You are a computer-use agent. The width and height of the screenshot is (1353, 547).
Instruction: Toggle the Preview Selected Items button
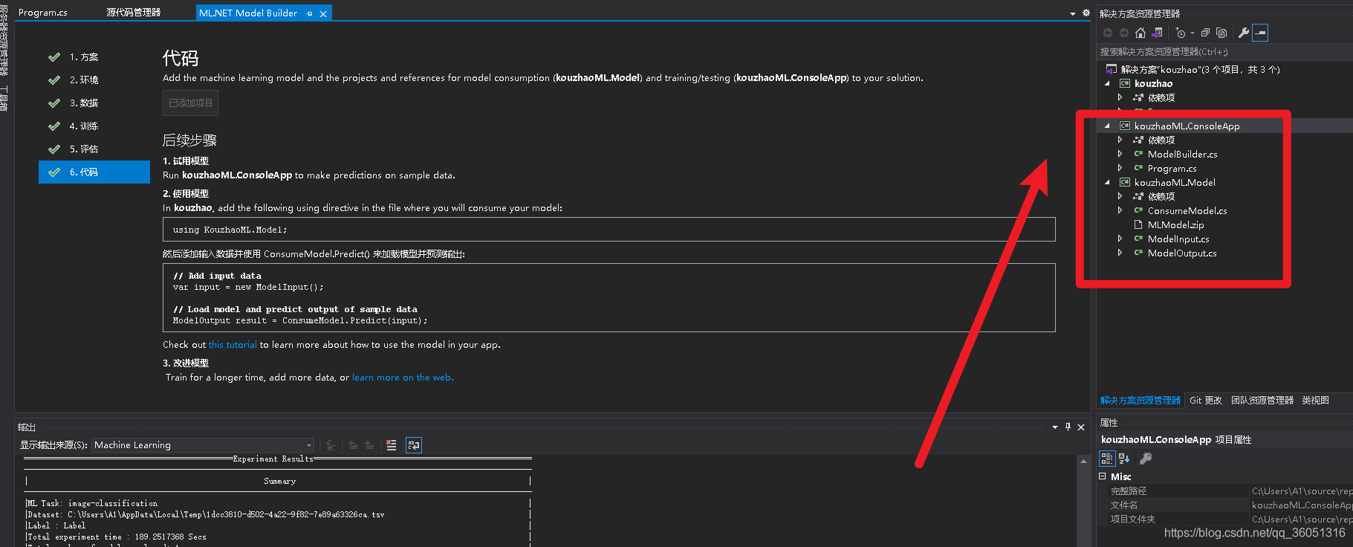pyautogui.click(x=1260, y=33)
